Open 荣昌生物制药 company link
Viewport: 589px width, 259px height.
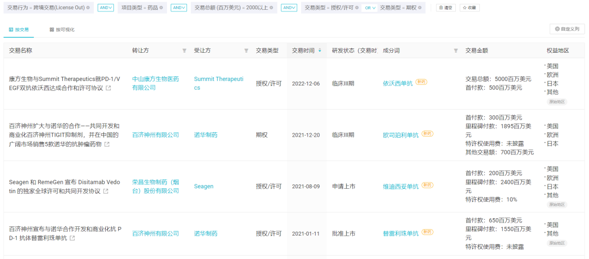(155, 187)
